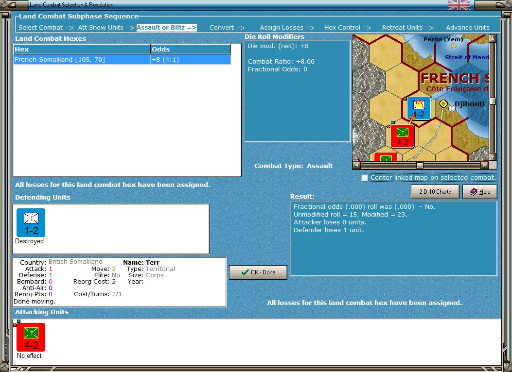Click the Select Combat subphase step

click(46, 27)
